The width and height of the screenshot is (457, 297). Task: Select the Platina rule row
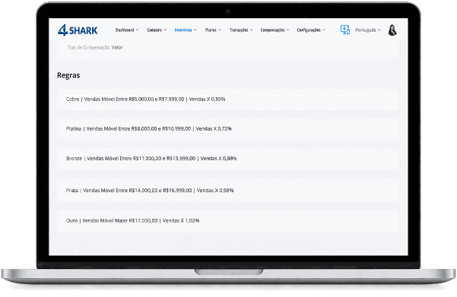pos(228,128)
